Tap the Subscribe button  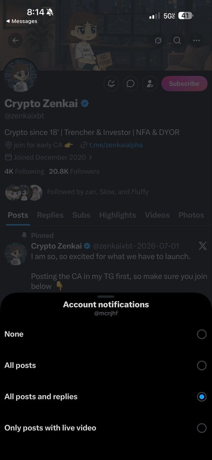tap(184, 84)
